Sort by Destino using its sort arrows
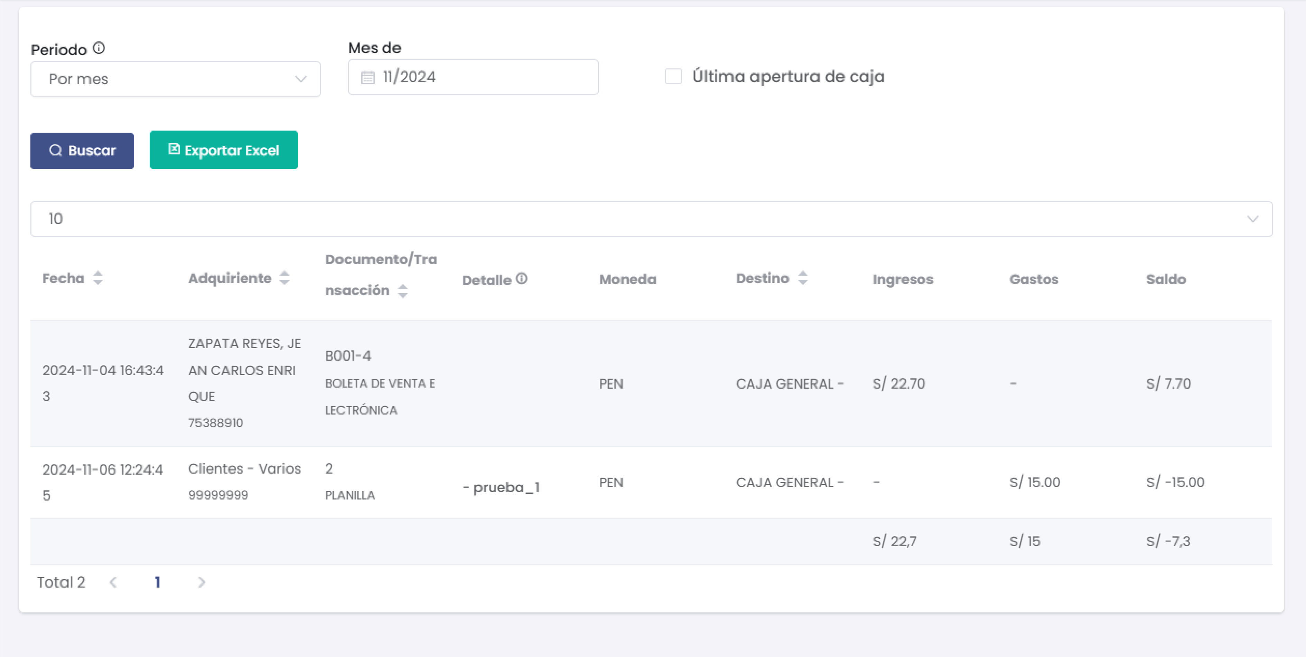Image resolution: width=1306 pixels, height=657 pixels. tap(803, 278)
